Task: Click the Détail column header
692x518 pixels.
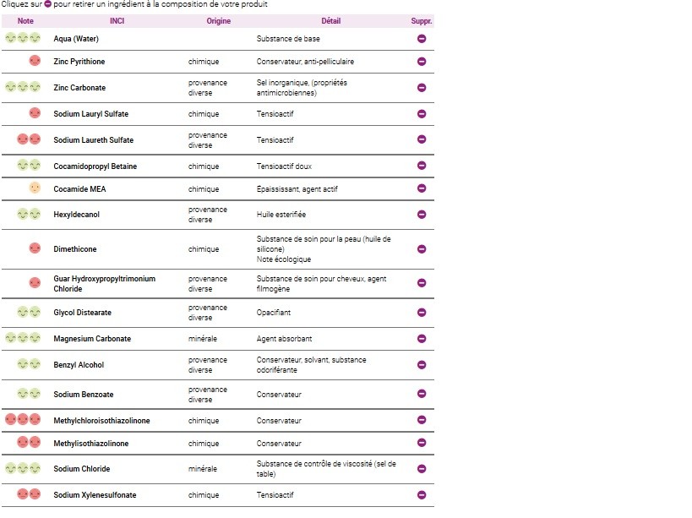Action: click(x=331, y=20)
